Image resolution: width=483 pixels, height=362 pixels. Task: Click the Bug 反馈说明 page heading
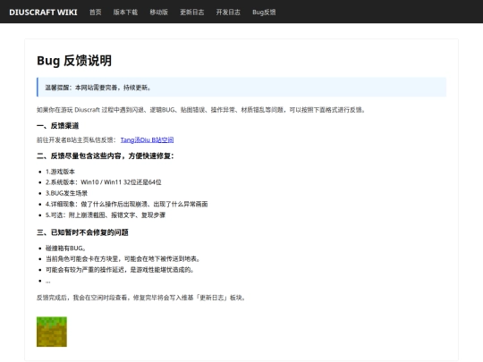coord(74,61)
